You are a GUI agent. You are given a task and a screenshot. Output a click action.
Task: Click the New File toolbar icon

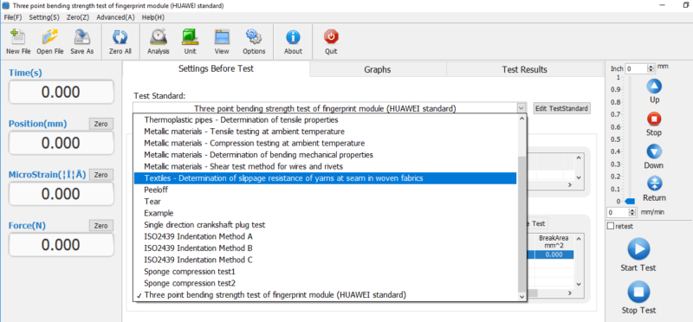18,37
